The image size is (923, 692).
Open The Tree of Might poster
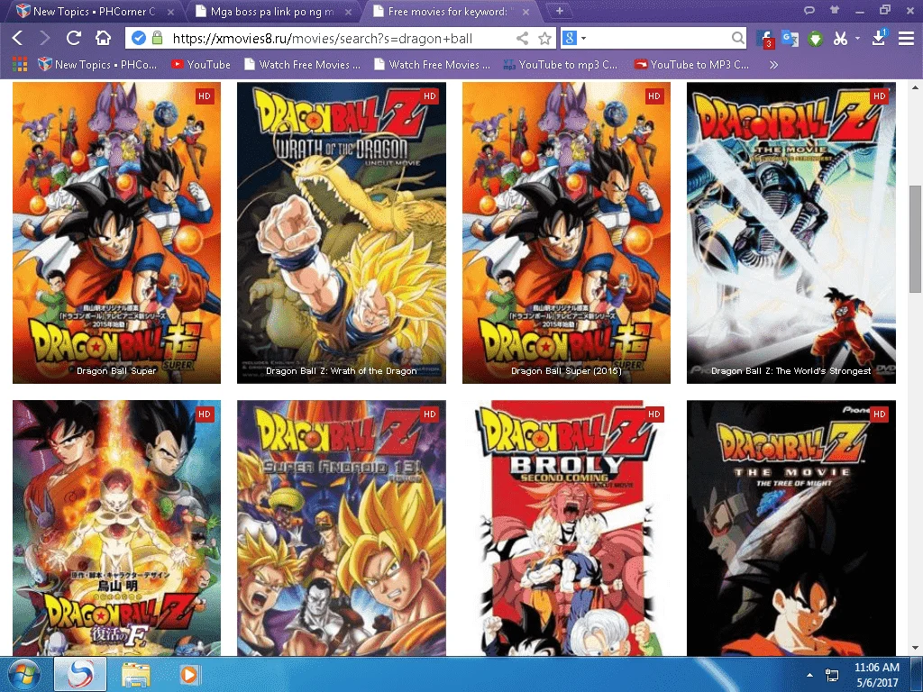(x=791, y=528)
